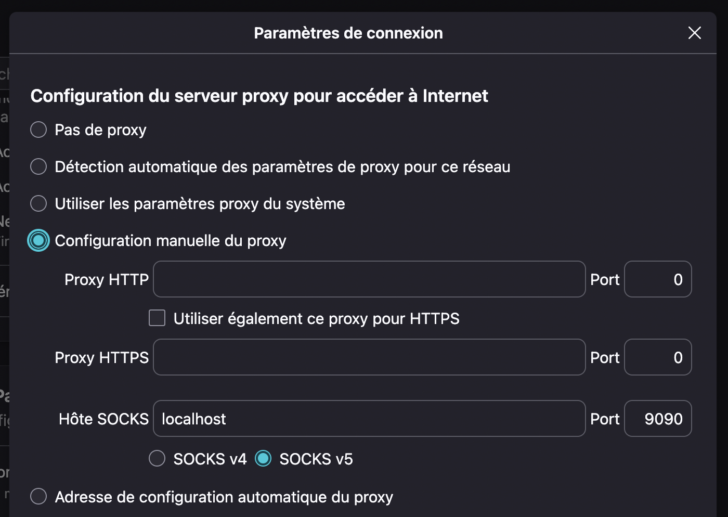This screenshot has width=728, height=517.
Task: Close the Paramètres de connexion dialog
Action: click(x=695, y=33)
